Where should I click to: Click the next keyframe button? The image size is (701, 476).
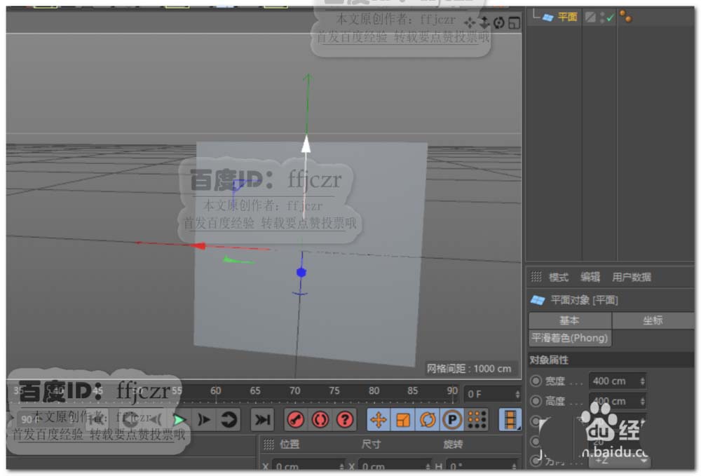pos(229,420)
